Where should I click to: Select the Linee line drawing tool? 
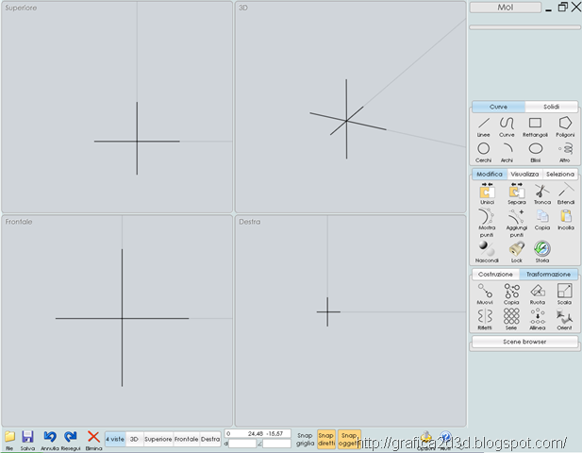point(484,126)
